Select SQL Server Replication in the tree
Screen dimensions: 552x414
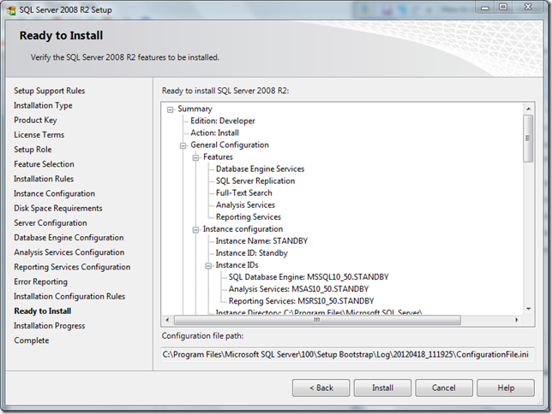(255, 181)
